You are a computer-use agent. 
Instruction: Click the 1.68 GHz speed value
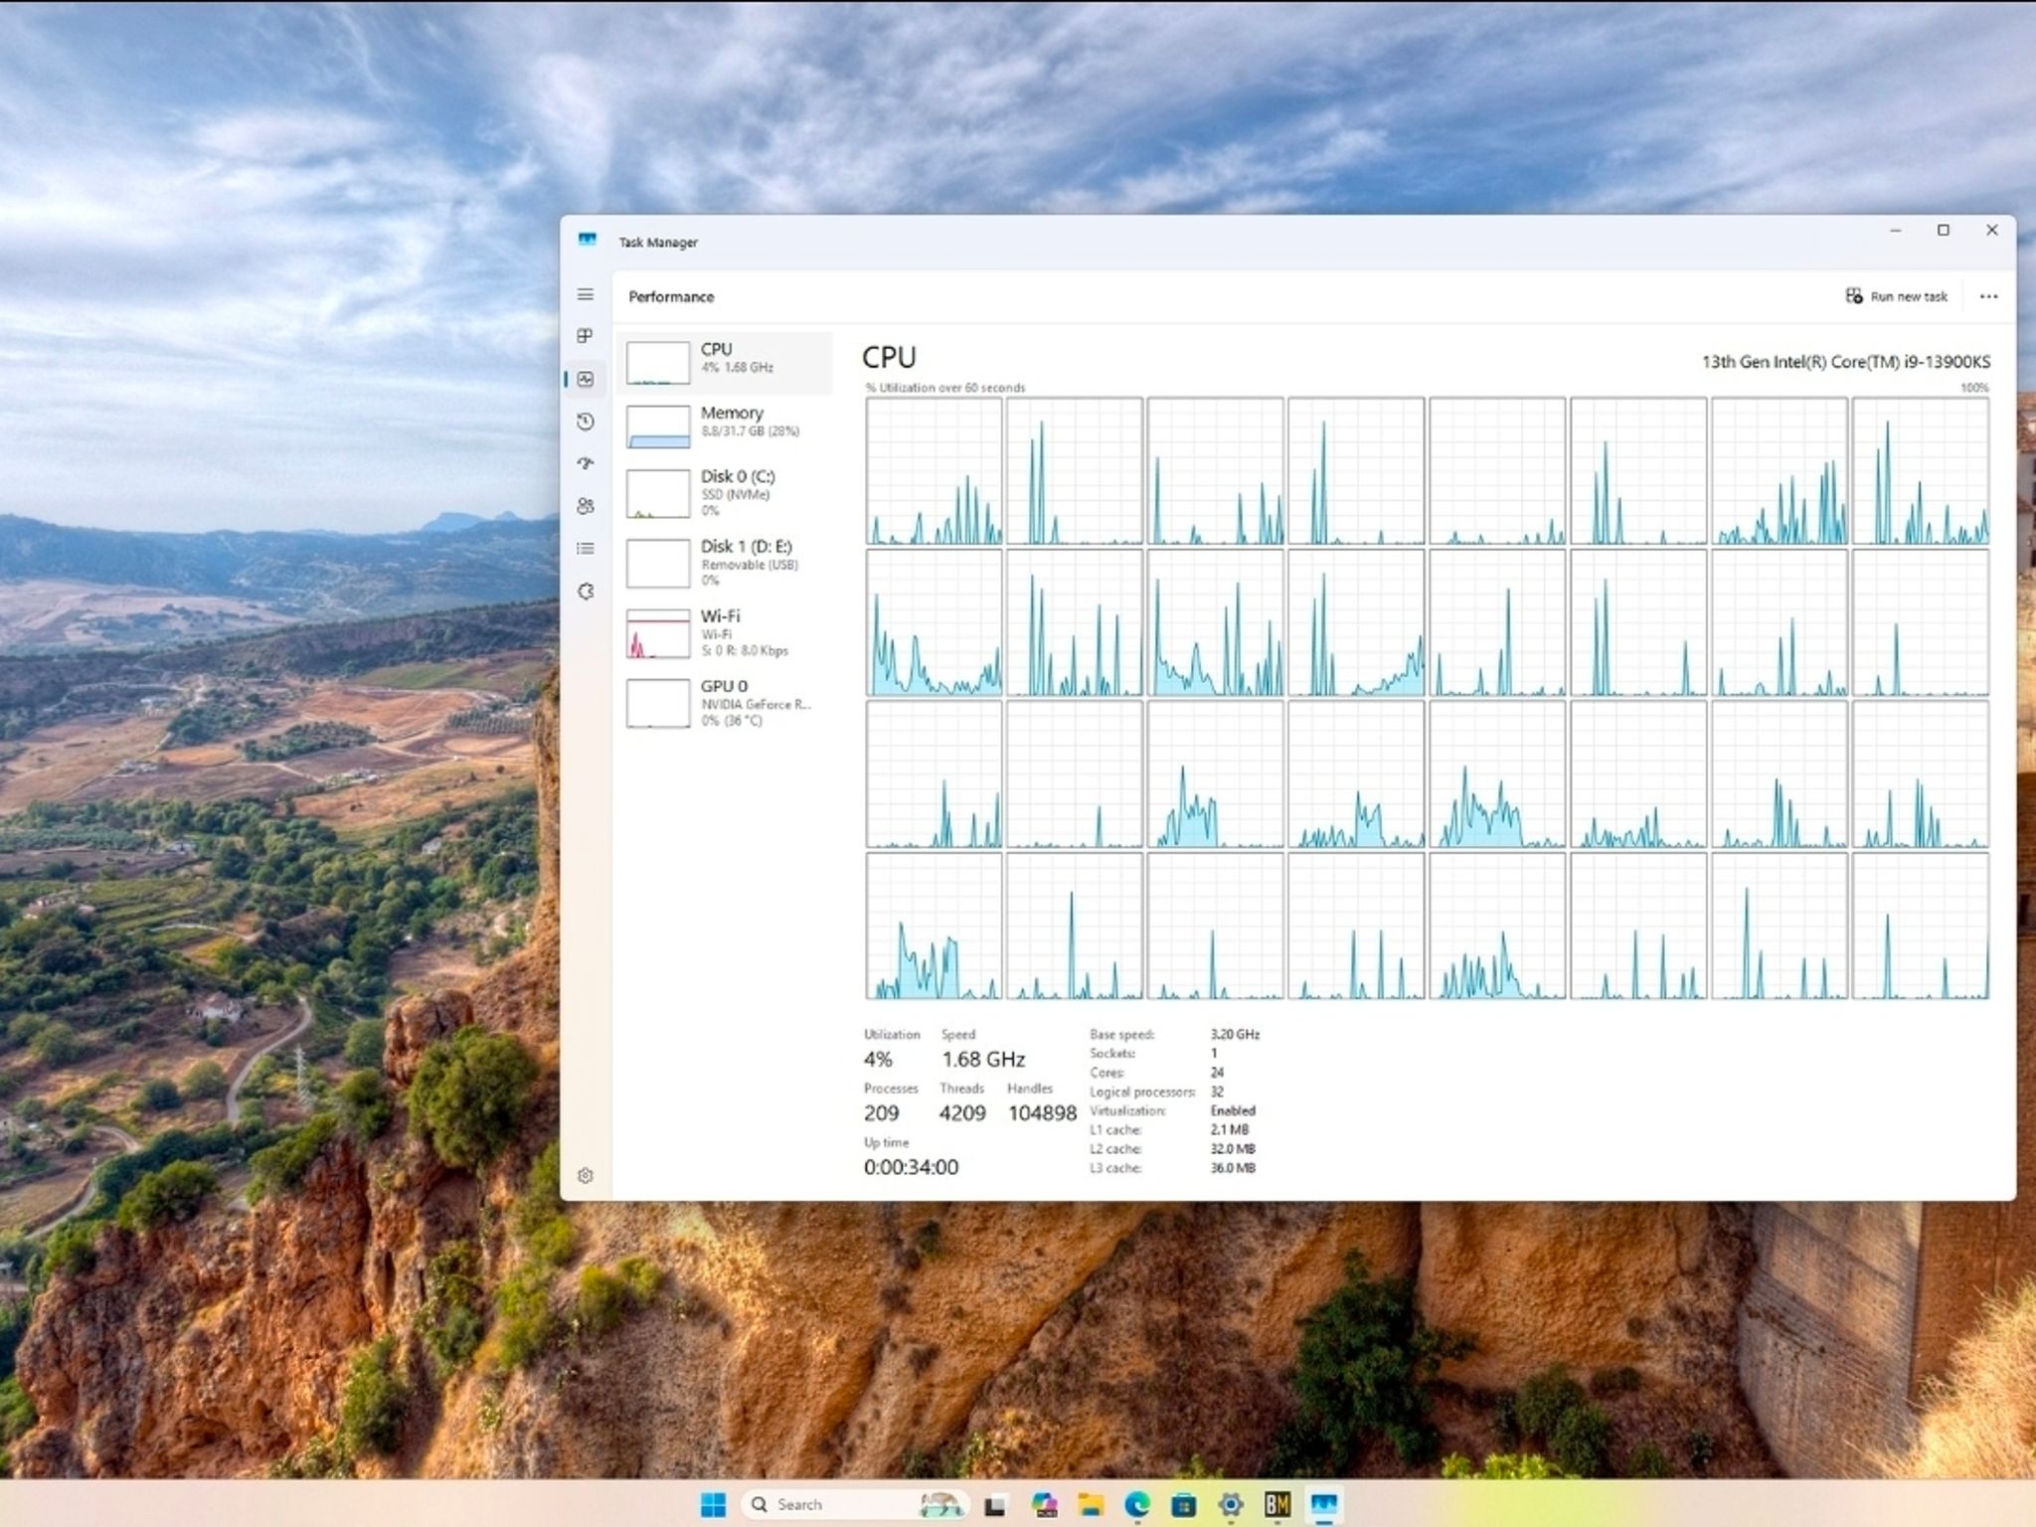pos(983,1059)
